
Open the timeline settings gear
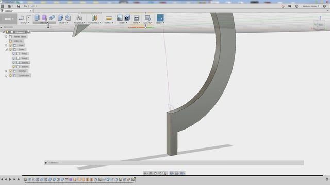(327, 179)
